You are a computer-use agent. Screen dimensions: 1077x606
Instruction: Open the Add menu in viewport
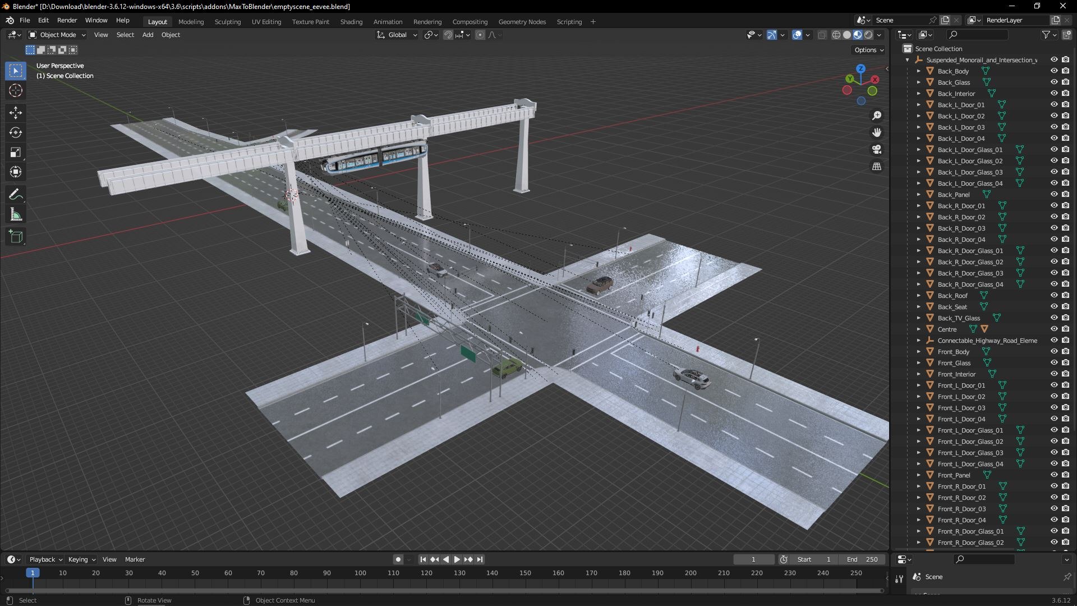point(148,35)
